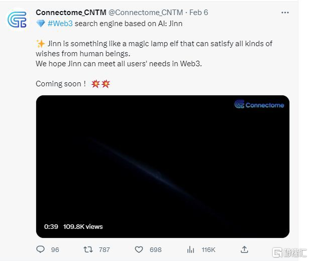310x261 pixels.
Task: Play the Jinn teaser video
Action: pyautogui.click(x=163, y=167)
